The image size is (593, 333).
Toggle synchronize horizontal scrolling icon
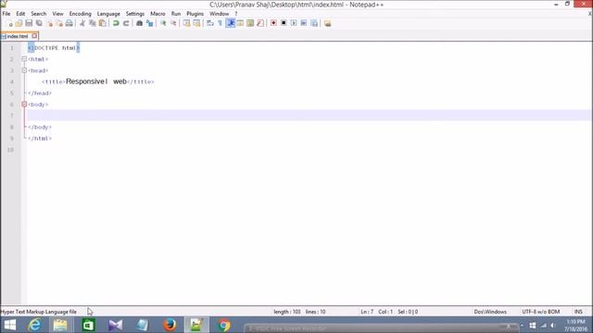tap(196, 23)
